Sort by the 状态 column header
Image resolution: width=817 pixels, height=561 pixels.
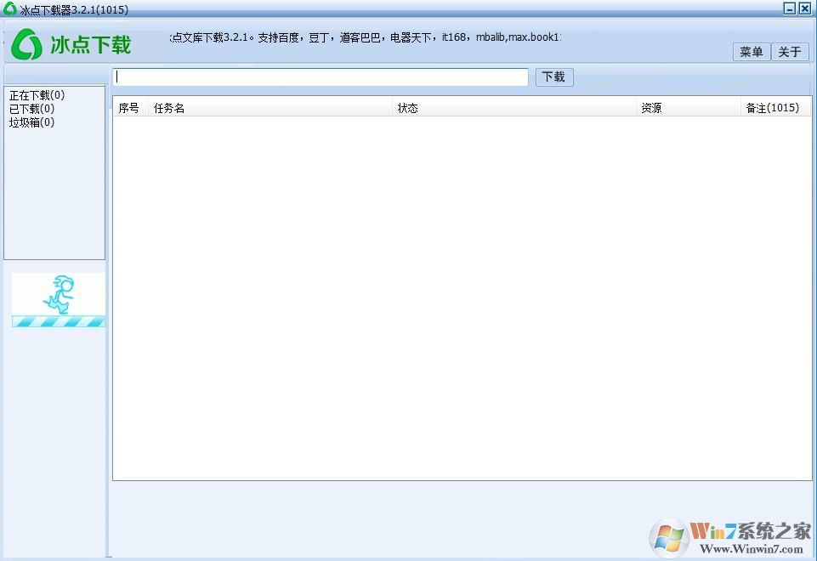coord(407,107)
